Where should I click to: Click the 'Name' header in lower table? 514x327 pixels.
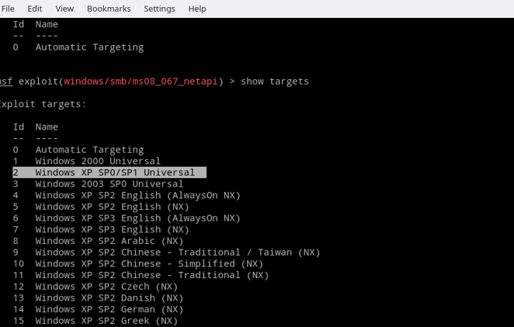point(47,127)
